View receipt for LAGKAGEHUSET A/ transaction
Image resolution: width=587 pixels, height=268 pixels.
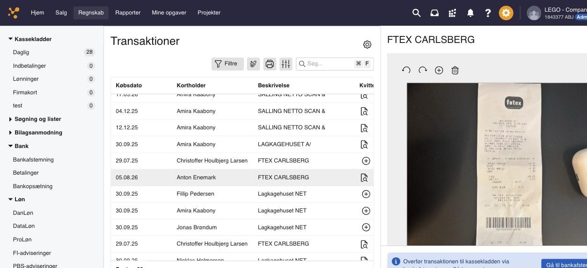pos(364,144)
